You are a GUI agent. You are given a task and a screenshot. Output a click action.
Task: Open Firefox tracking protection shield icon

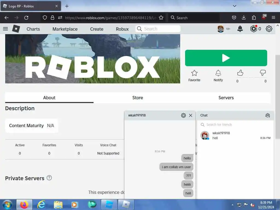45,18
